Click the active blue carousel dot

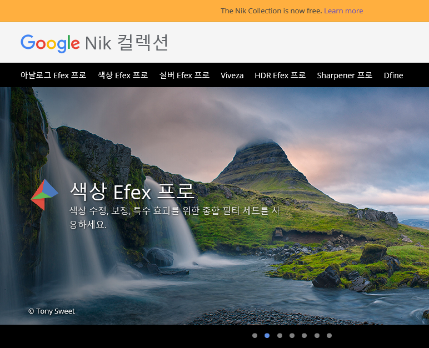point(267,336)
